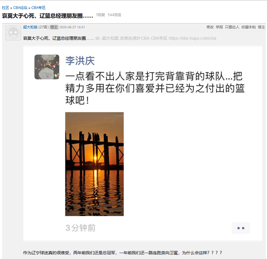Click the 7回复 reply count
This screenshot has width=267, height=259.
[x=101, y=15]
